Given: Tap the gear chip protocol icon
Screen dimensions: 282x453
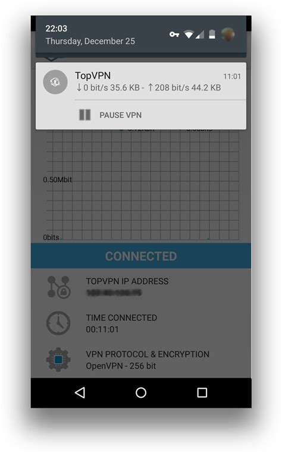Looking at the screenshot, I should click(58, 360).
